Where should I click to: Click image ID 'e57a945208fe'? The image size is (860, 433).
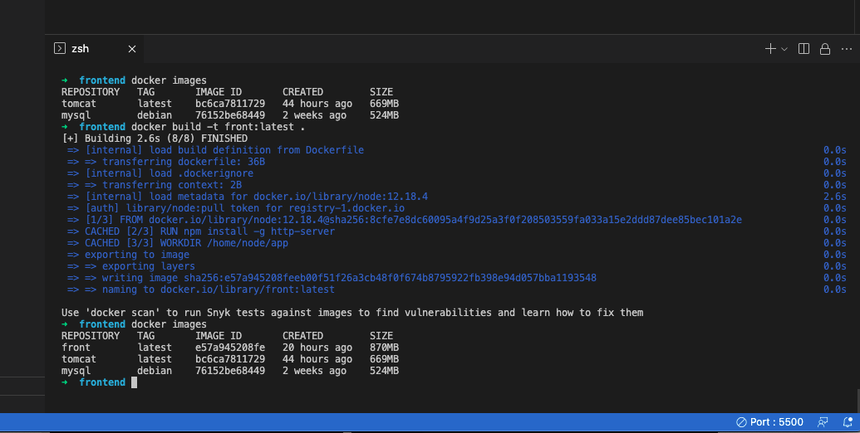pos(230,348)
